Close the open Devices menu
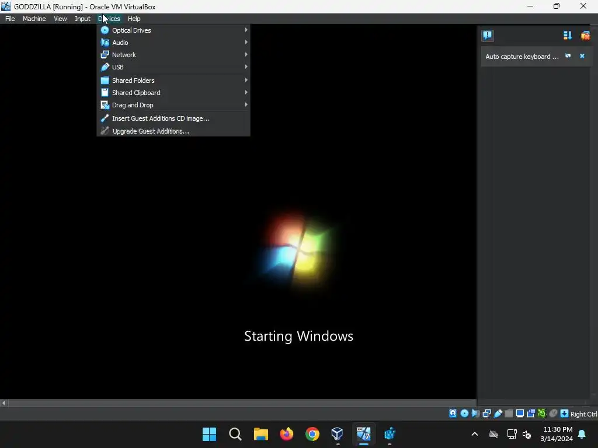This screenshot has height=448, width=598. click(x=109, y=19)
